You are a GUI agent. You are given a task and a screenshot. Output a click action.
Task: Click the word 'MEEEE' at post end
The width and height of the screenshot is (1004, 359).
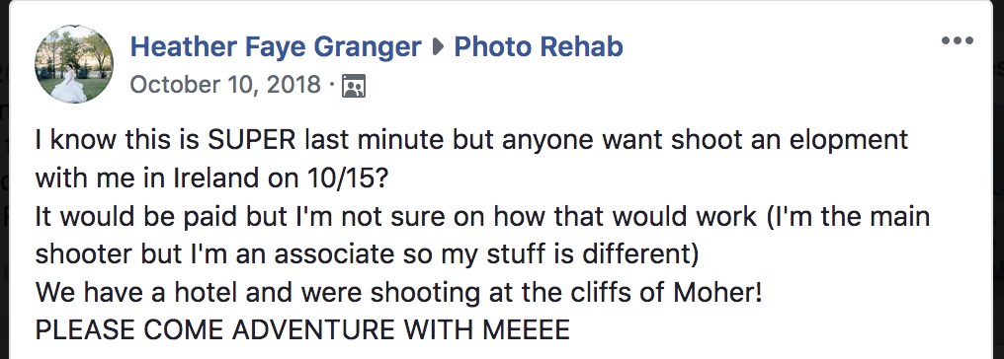[x=526, y=330]
